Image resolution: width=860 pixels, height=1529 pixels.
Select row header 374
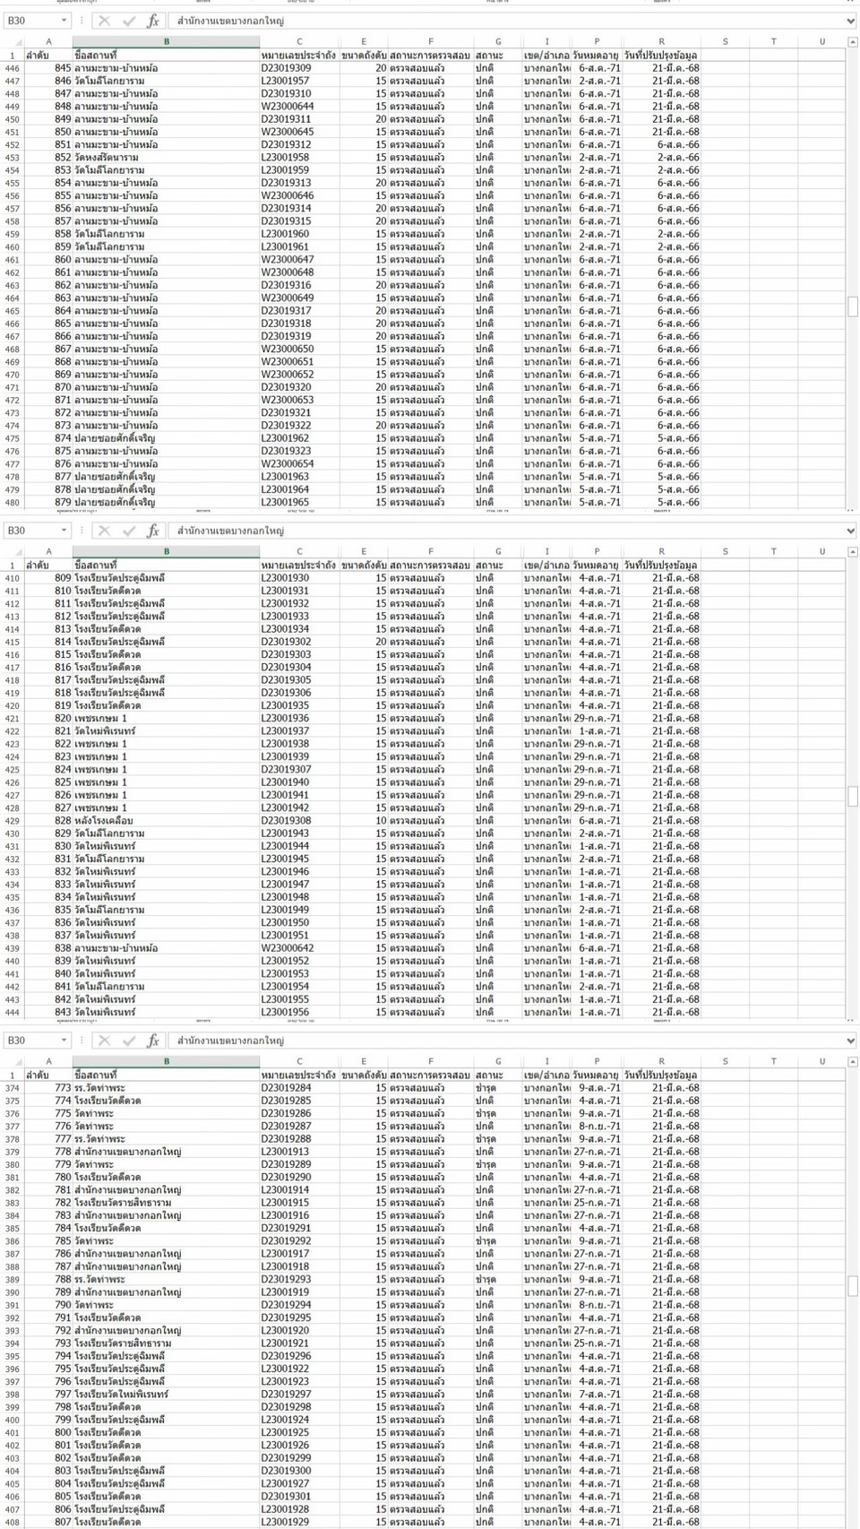coord(12,1088)
